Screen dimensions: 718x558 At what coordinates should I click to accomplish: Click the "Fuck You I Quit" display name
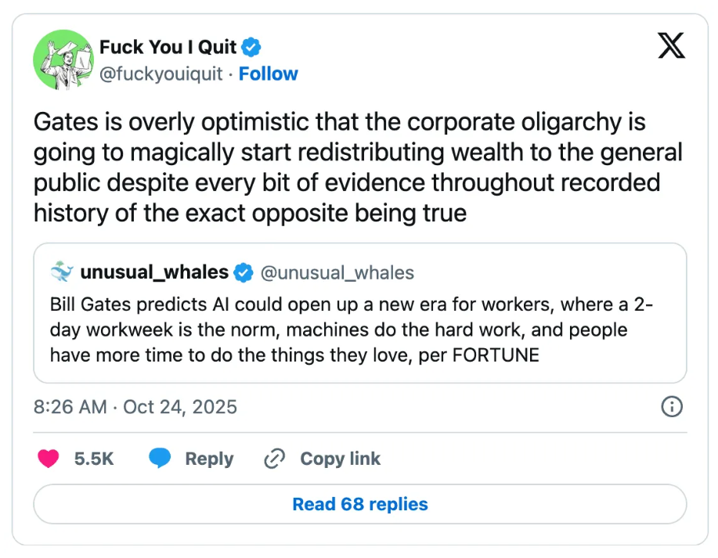[168, 47]
